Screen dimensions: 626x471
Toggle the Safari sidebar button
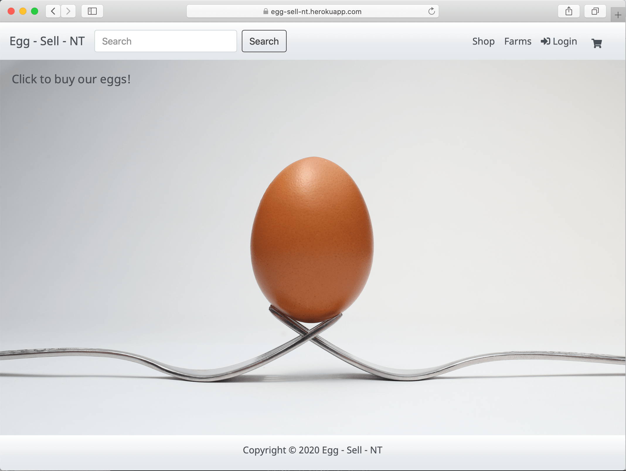point(92,11)
